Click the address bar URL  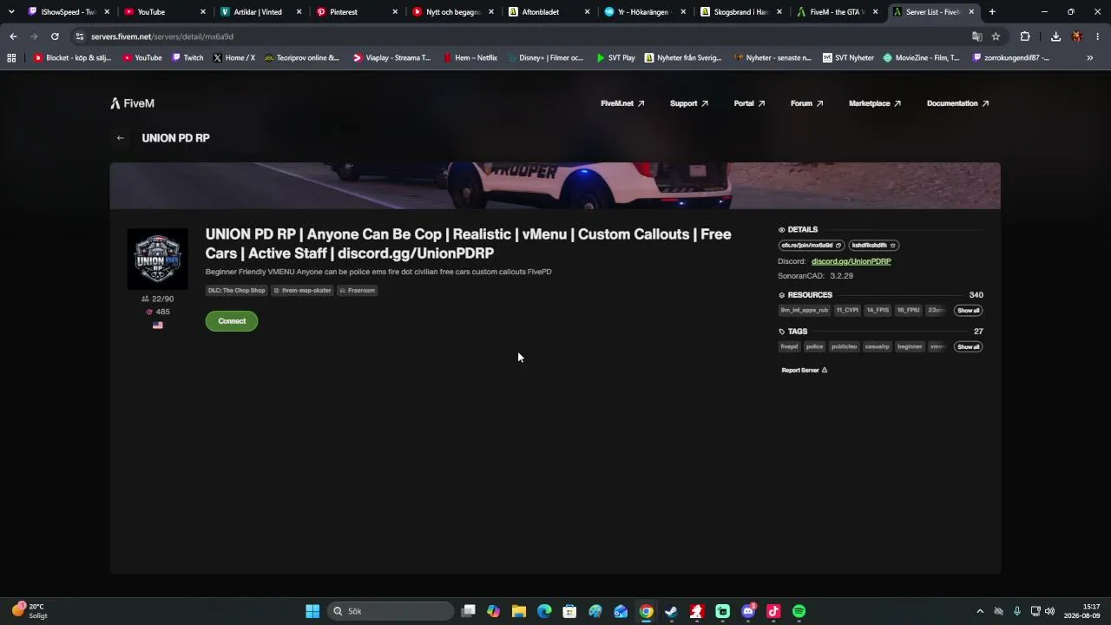(x=162, y=36)
